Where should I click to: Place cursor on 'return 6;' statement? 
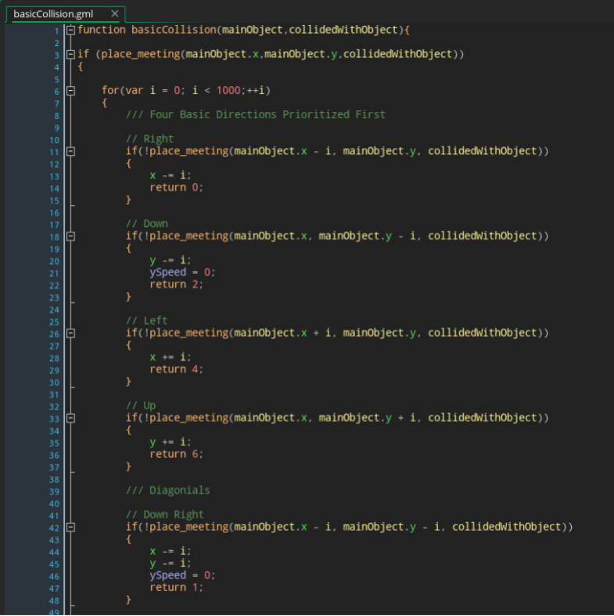click(176, 454)
